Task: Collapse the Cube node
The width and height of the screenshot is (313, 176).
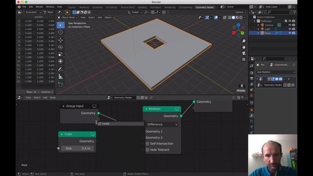Action: click(62, 134)
